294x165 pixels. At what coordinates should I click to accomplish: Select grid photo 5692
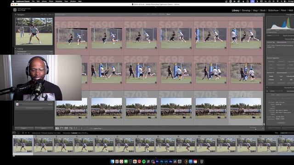coord(176,38)
